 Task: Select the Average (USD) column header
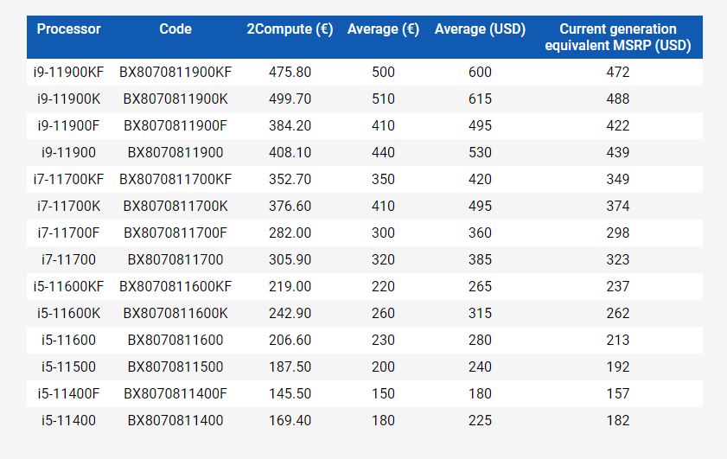point(480,29)
